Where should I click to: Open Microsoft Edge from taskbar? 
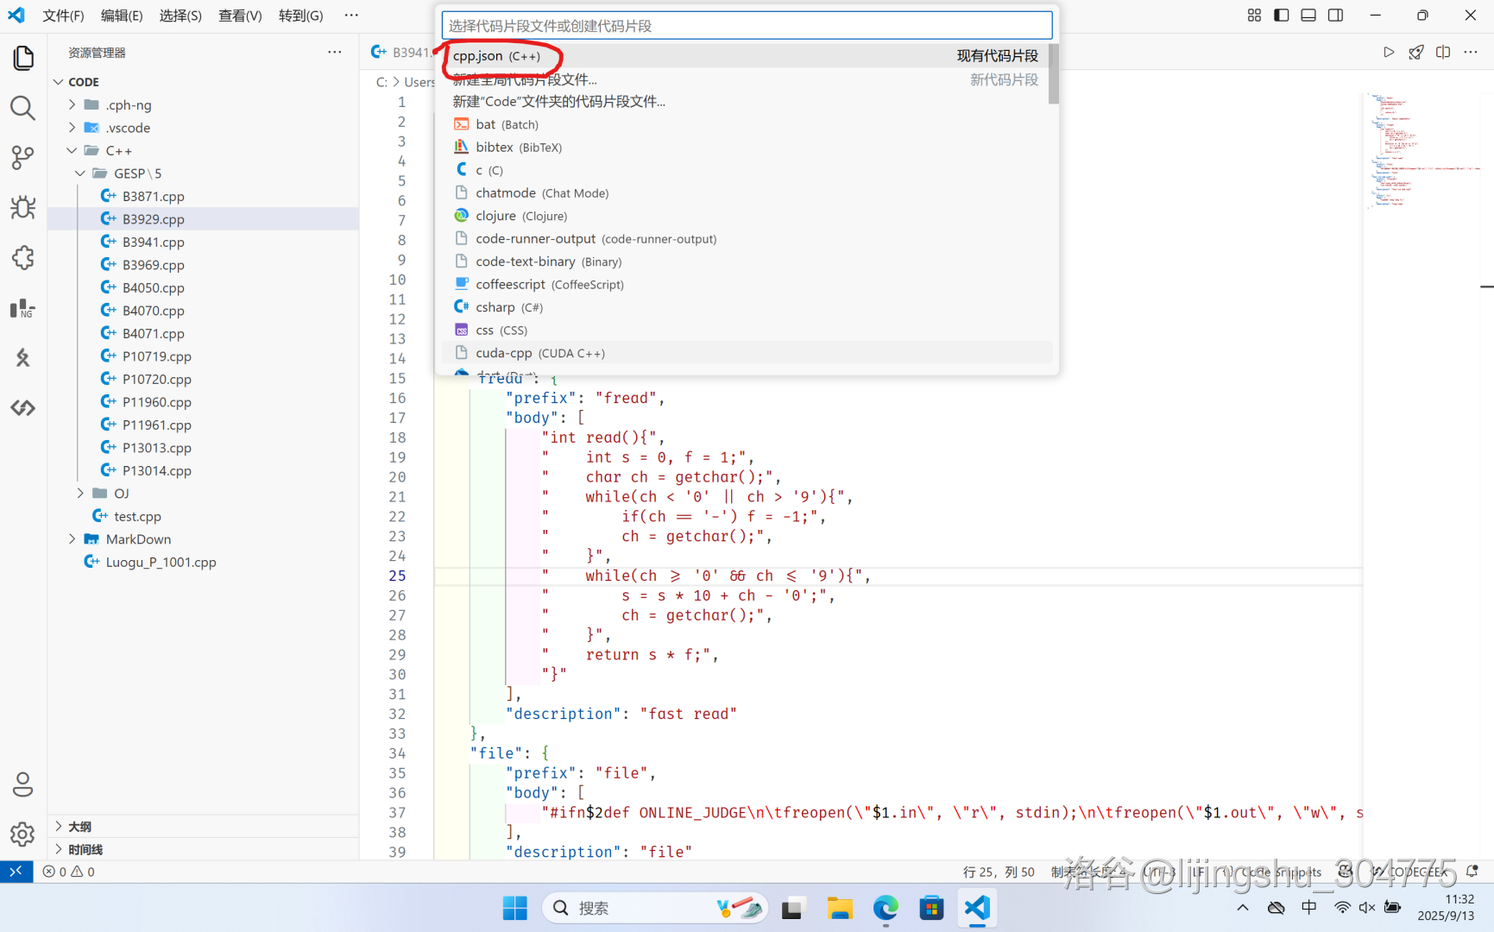pos(886,908)
